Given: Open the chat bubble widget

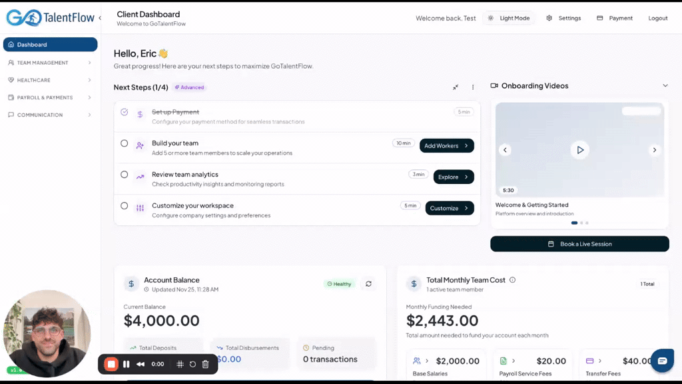Looking at the screenshot, I should [662, 360].
